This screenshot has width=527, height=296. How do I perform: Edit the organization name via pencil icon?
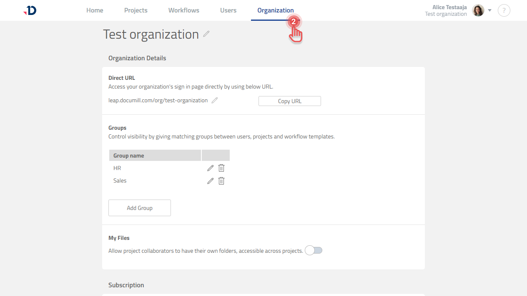[206, 35]
